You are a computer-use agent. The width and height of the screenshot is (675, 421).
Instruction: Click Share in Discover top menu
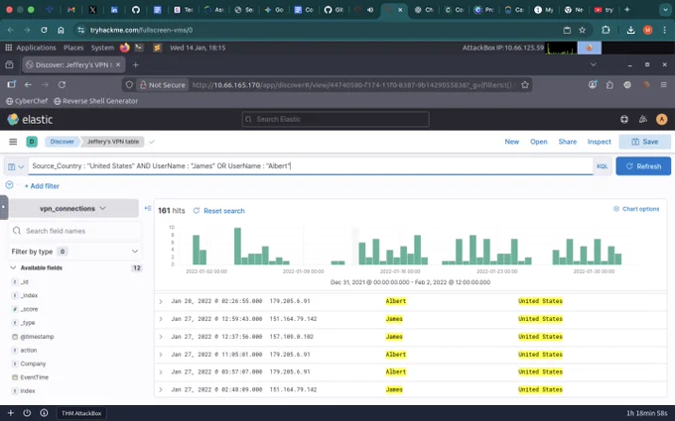click(x=568, y=142)
